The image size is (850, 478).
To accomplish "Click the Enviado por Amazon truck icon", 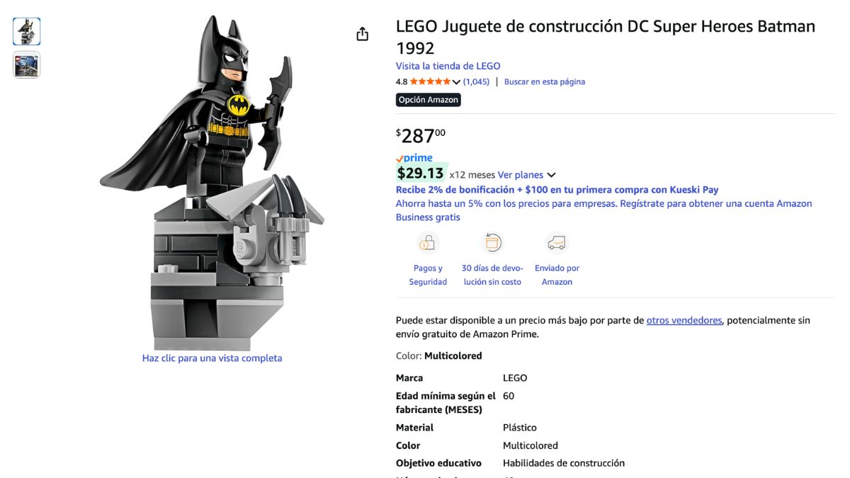I will 557,244.
